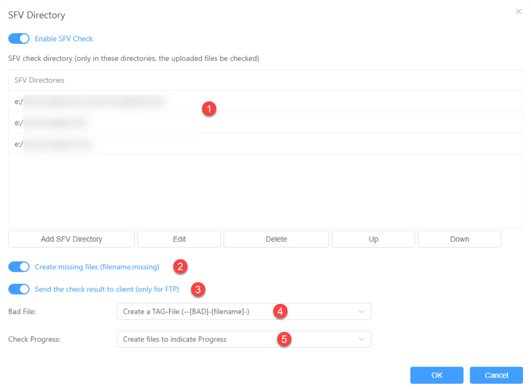Click the Create missing files (filename.missing) label
531x390 pixels.
(x=97, y=267)
